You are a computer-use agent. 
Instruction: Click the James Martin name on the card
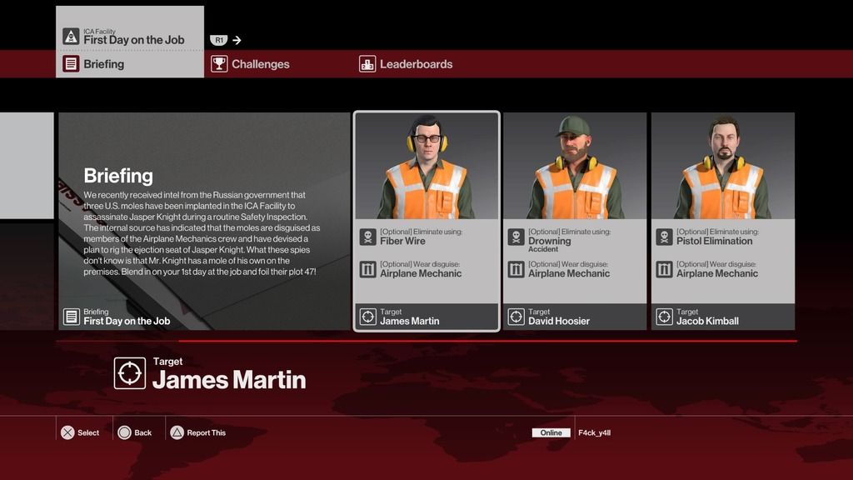click(x=409, y=321)
